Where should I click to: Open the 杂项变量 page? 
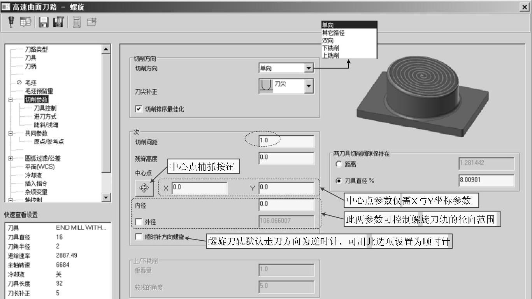[x=36, y=192]
